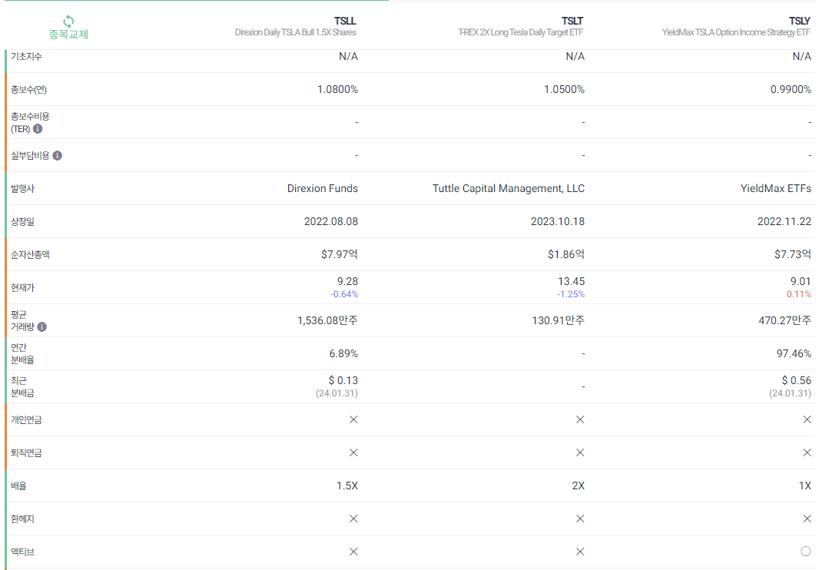
Task: Click recent distribution $ 0.13
Action: point(343,381)
